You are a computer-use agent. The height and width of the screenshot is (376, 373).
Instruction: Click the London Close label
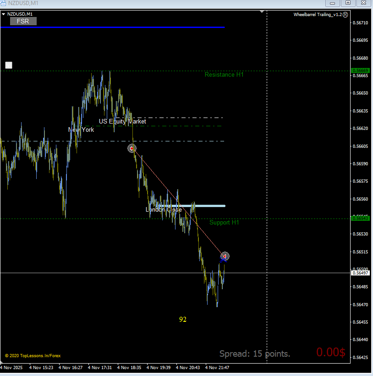click(x=164, y=210)
